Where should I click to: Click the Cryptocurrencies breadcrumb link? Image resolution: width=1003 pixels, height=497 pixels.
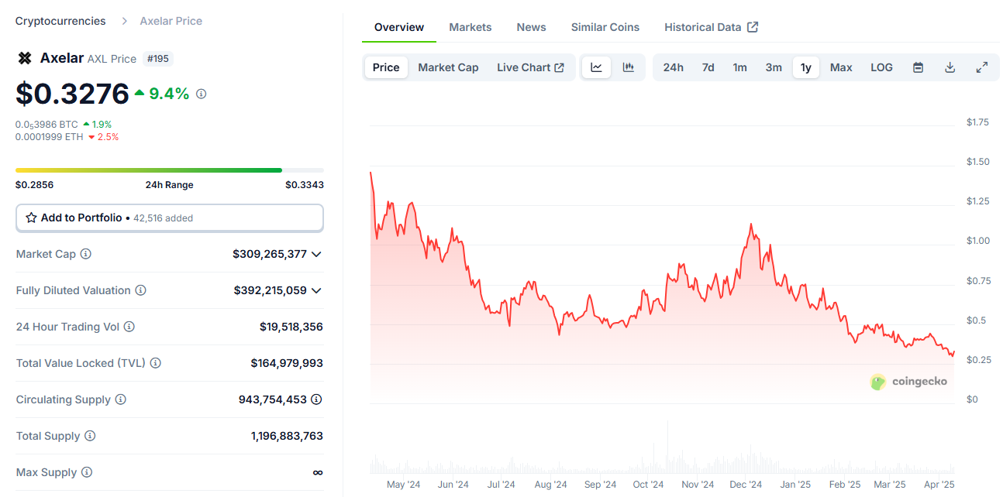pyautogui.click(x=60, y=21)
